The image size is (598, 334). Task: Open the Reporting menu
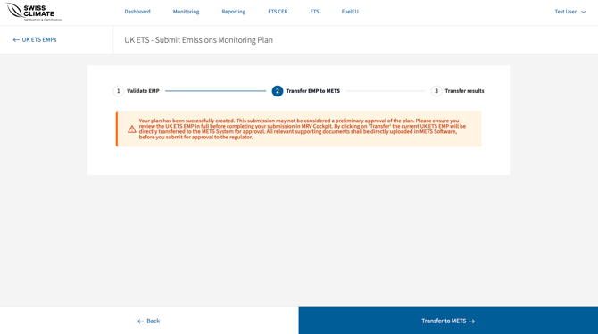234,12
